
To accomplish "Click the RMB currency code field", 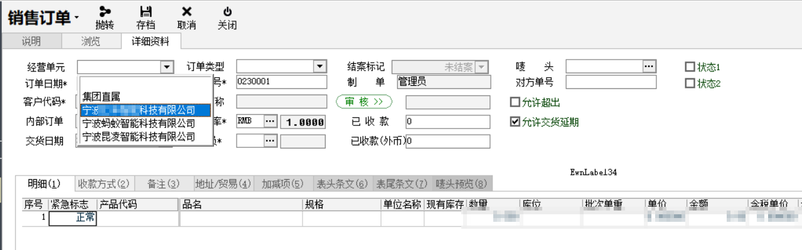I will coord(250,122).
